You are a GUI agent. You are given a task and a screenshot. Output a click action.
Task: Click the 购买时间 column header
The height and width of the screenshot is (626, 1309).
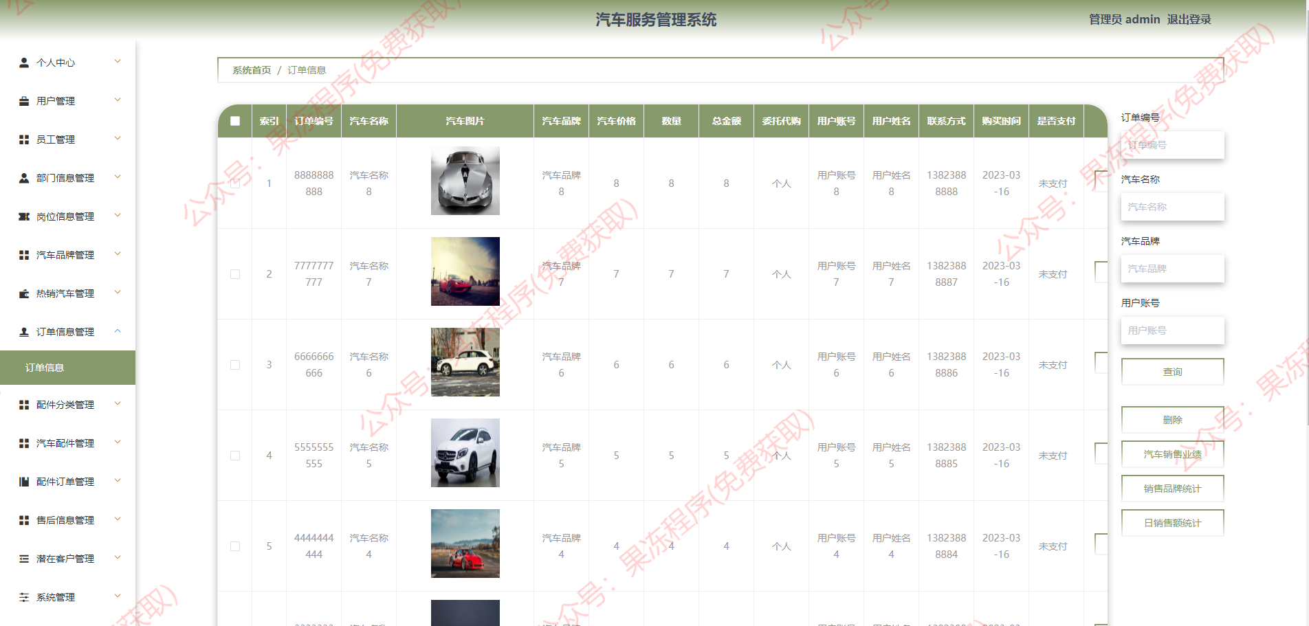1001,121
